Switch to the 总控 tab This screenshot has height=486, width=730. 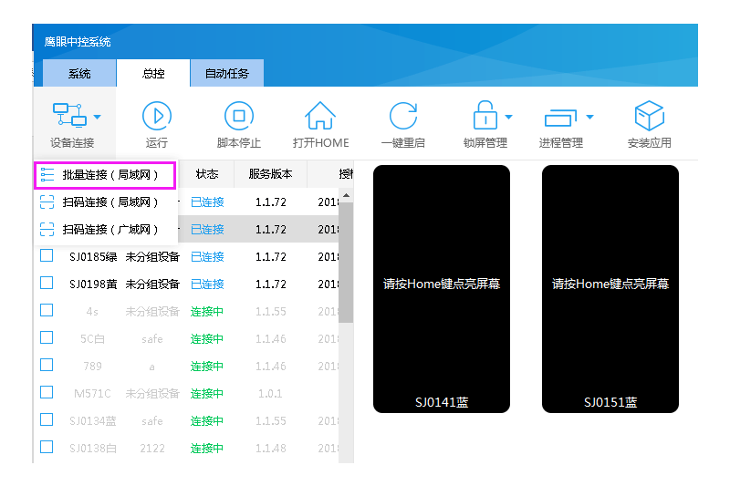(153, 73)
